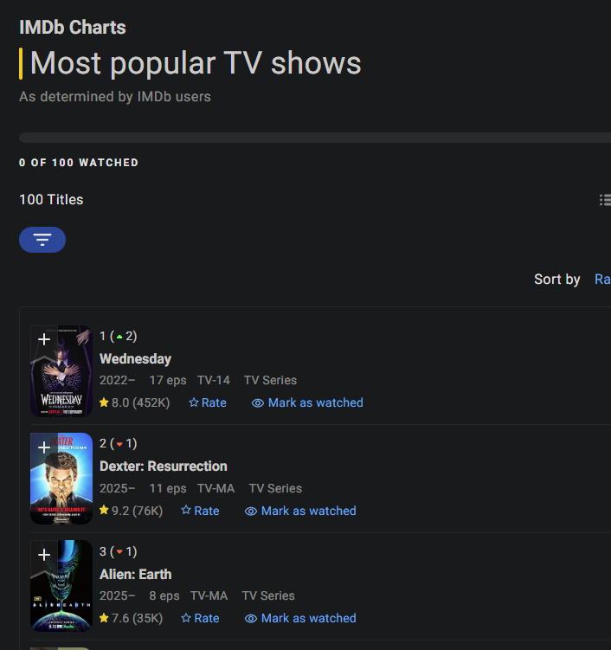
Task: Add Wednesday to watchlist with plus ribbon
Action: tap(44, 339)
